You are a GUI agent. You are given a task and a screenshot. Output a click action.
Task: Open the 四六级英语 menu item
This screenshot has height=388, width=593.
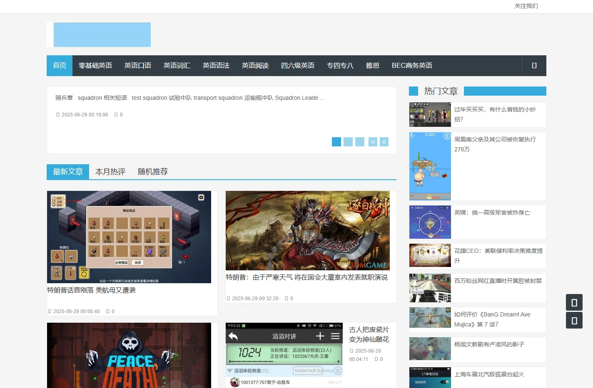pos(298,66)
